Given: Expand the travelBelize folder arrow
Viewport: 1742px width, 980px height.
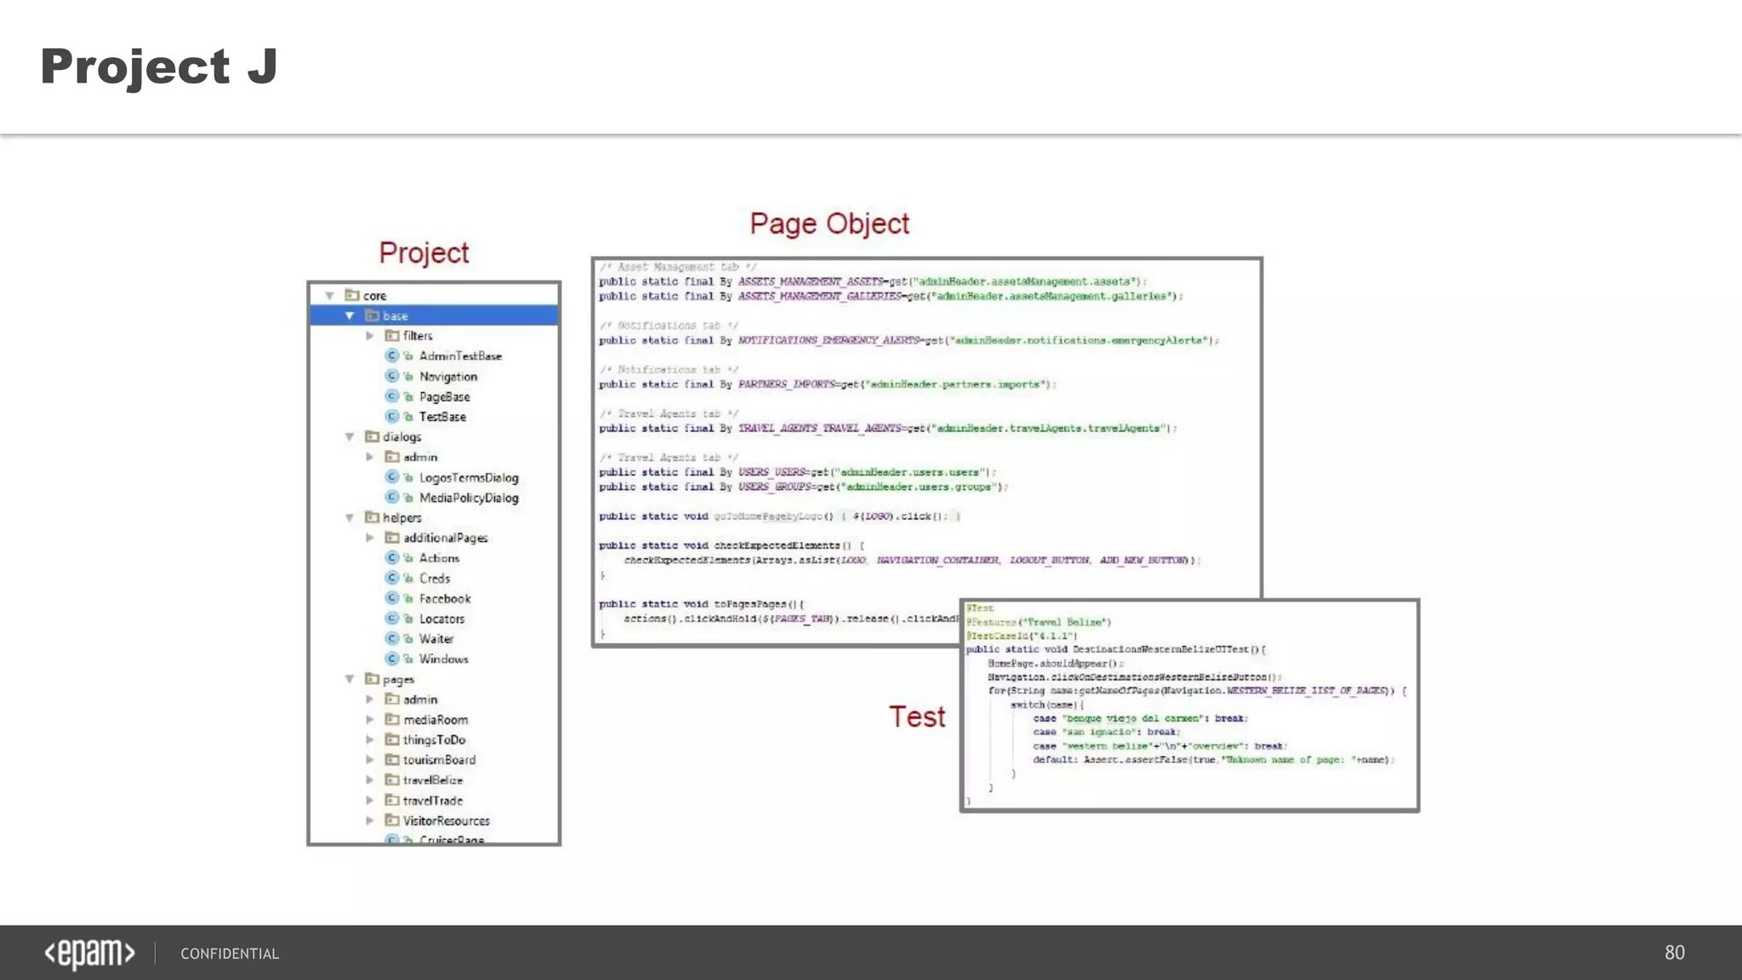Looking at the screenshot, I should pos(370,780).
